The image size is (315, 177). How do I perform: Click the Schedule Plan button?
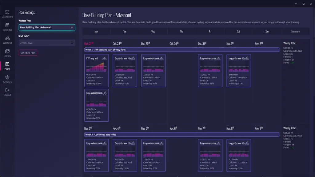[28, 53]
